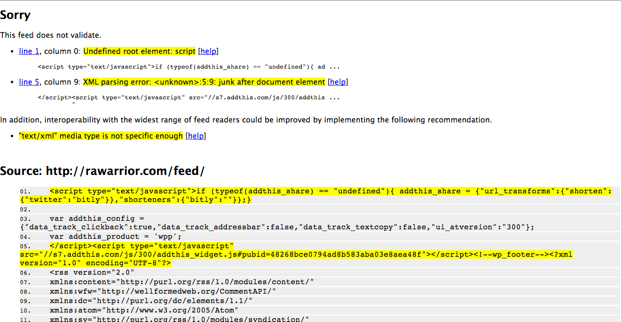Click the 'Source: http://rawarrior.com/feed/' heading
This screenshot has height=322, width=621.
[102, 171]
